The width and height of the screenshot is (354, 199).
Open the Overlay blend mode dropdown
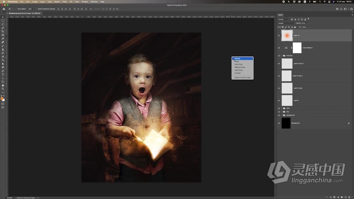pos(286,23)
